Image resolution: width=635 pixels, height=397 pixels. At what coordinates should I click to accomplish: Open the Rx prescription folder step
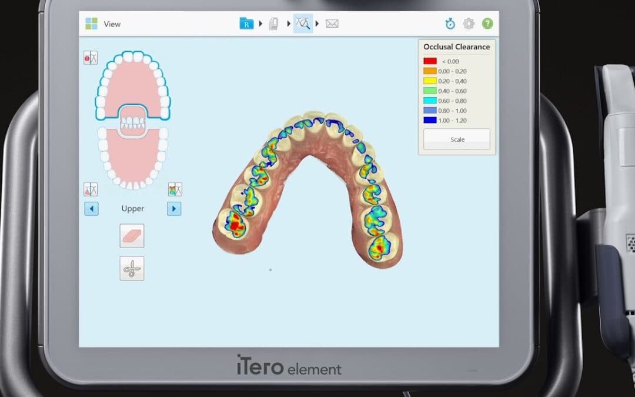246,24
